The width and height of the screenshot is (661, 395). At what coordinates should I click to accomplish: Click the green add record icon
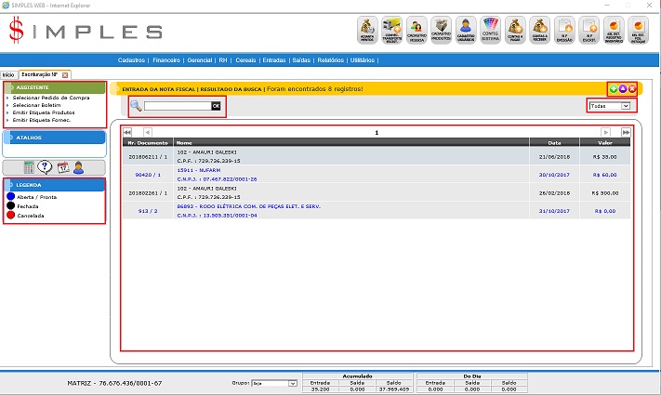click(x=614, y=88)
